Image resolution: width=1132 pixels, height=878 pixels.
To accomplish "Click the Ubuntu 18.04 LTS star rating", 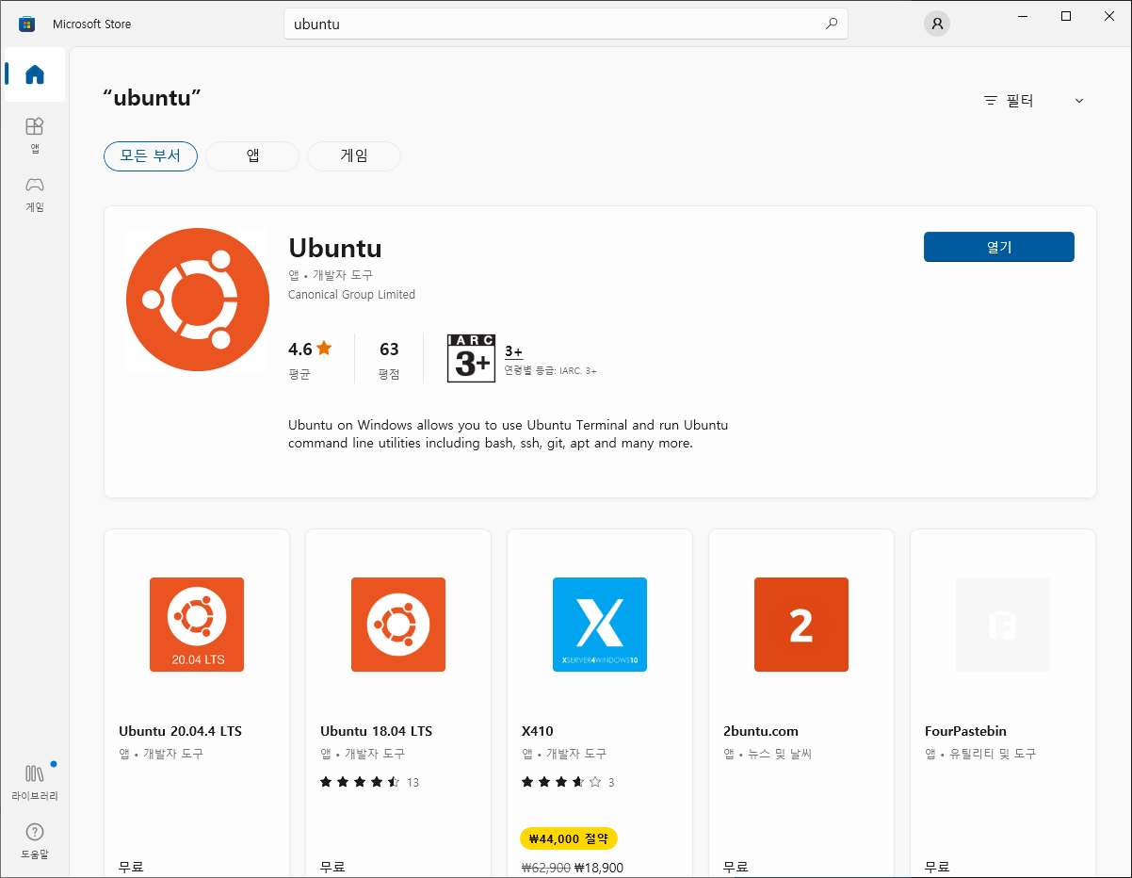I will [361, 782].
